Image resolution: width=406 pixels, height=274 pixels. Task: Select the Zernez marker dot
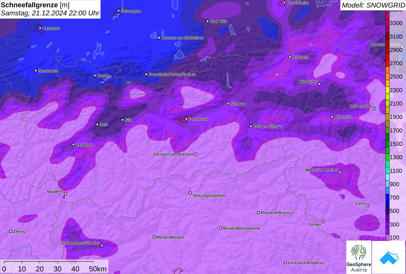(11, 231)
